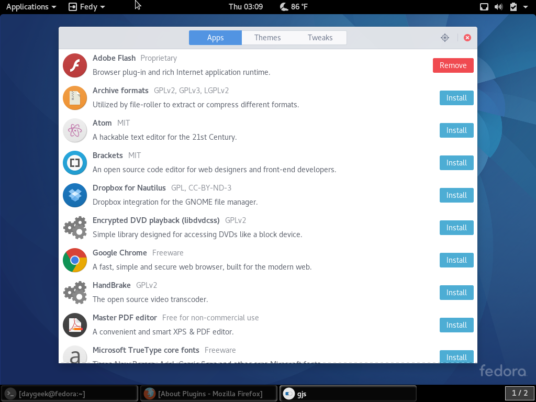Screen dimensions: 536x402
Task: Expand the Fedy app menu
Action: pos(87,7)
